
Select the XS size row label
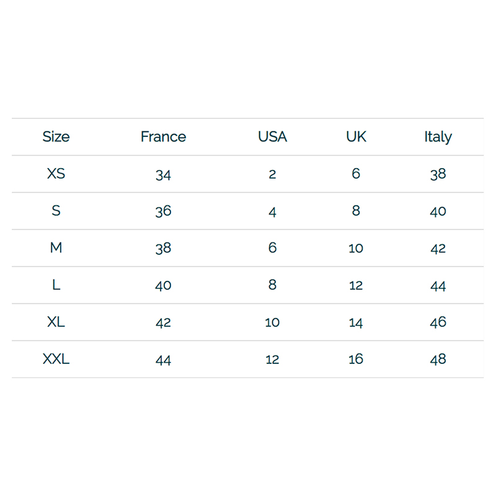56,174
